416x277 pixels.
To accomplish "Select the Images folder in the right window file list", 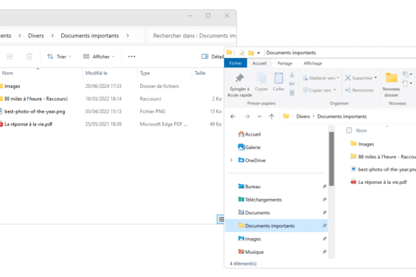I will tap(362, 144).
